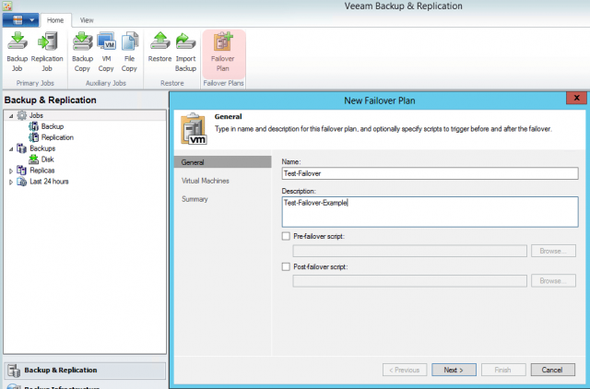Enable the Pre-failover script checkbox
590x389 pixels.
(x=287, y=237)
